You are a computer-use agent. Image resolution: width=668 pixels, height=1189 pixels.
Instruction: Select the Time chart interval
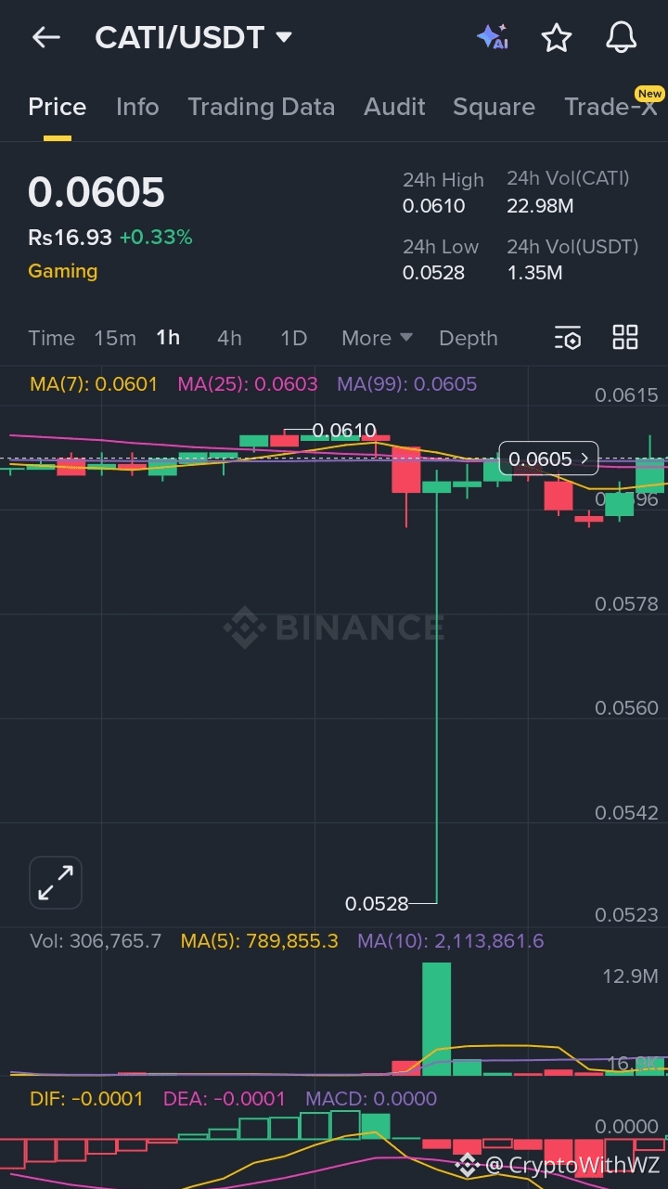51,338
